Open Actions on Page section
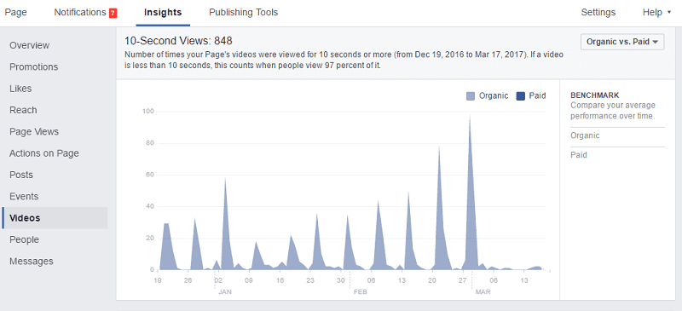This screenshot has width=682, height=311. pyautogui.click(x=44, y=153)
